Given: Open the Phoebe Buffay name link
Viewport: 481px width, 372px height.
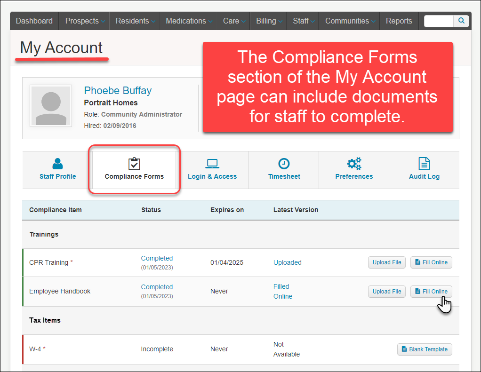Looking at the screenshot, I should 118,91.
